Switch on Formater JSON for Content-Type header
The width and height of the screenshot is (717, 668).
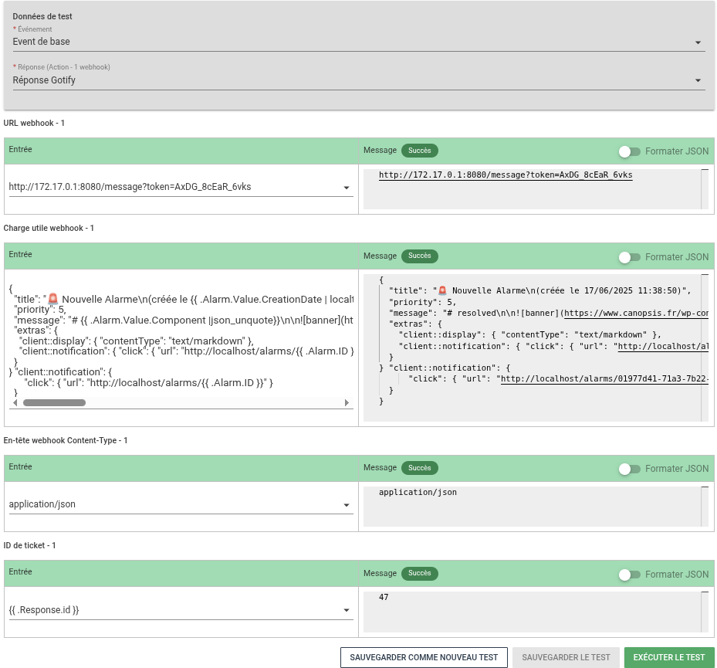click(630, 469)
